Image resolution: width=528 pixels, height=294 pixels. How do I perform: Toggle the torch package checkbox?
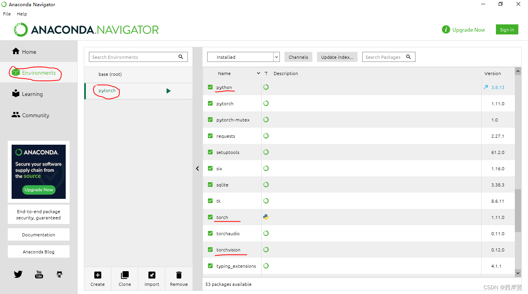[x=210, y=217]
